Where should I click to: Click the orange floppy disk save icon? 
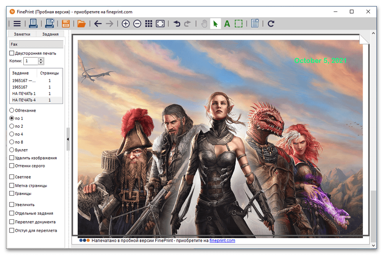coord(65,24)
